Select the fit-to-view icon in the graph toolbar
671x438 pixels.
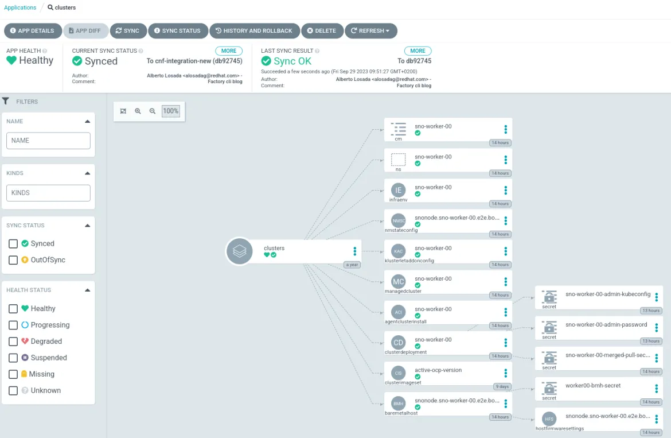(123, 111)
